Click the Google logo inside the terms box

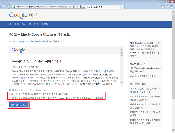(19, 50)
